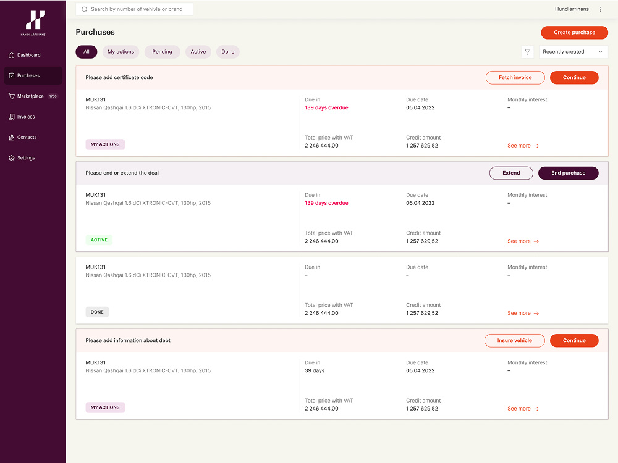Open Settings in the sidebar

coord(33,158)
